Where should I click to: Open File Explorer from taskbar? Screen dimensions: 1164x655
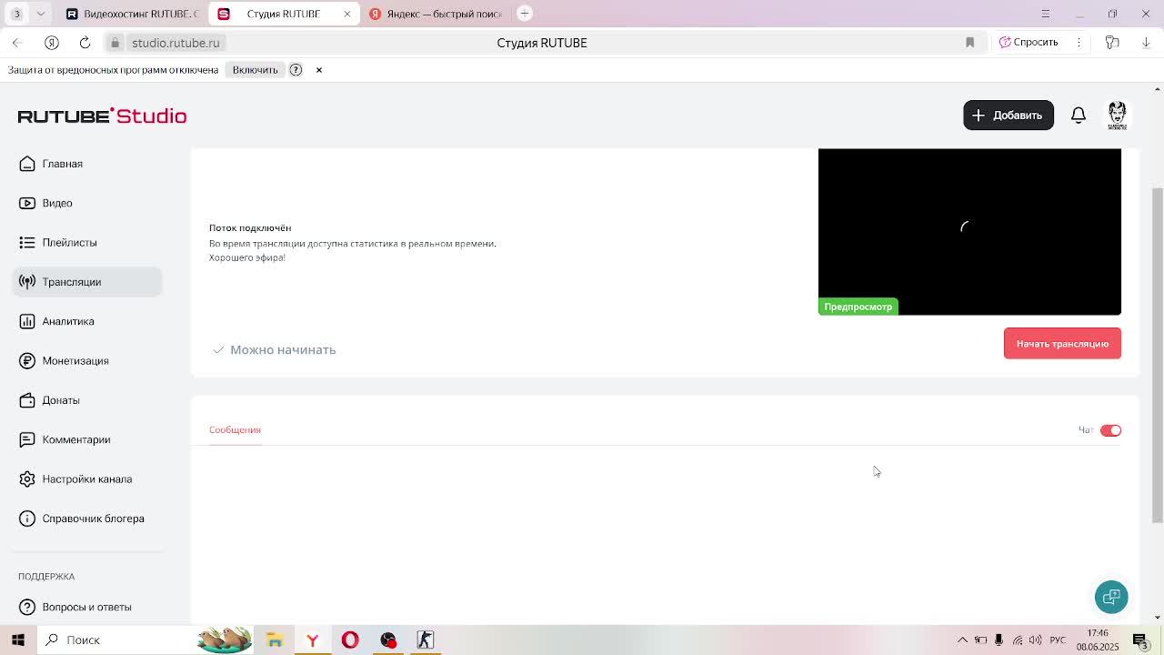[274, 640]
